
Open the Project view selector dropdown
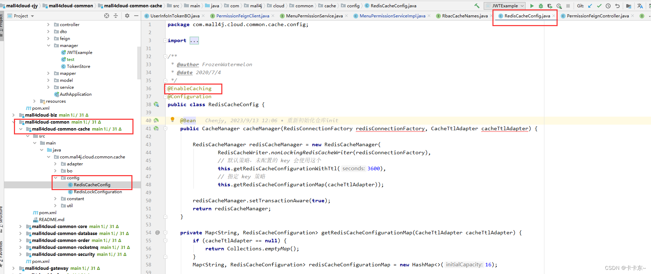tap(21, 16)
